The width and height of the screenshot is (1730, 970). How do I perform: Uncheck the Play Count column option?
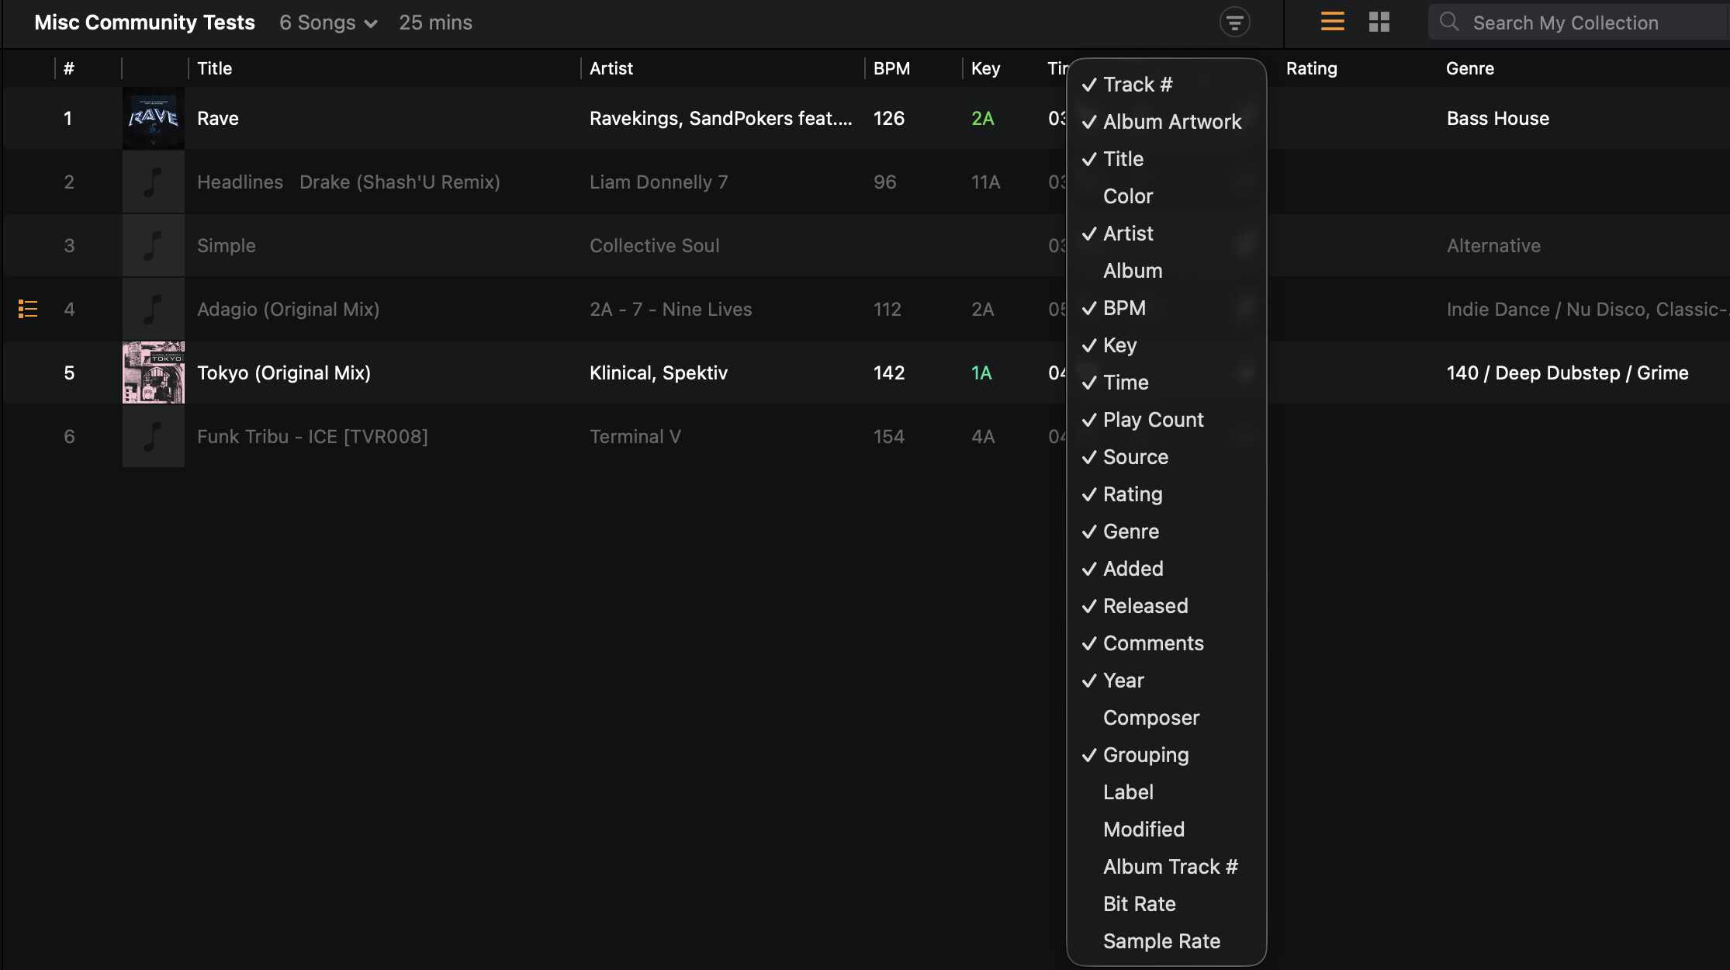pos(1153,420)
